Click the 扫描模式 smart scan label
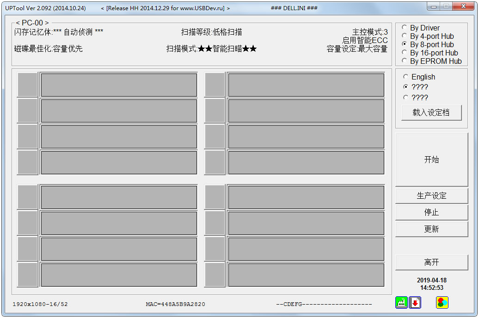The image size is (479, 318). pyautogui.click(x=211, y=49)
